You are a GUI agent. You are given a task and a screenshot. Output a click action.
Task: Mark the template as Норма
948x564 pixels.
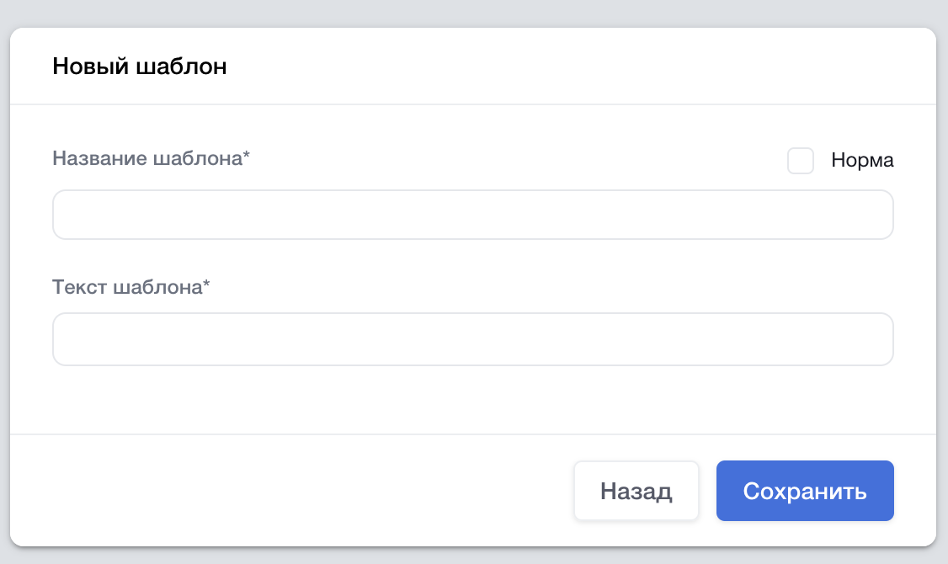point(801,161)
